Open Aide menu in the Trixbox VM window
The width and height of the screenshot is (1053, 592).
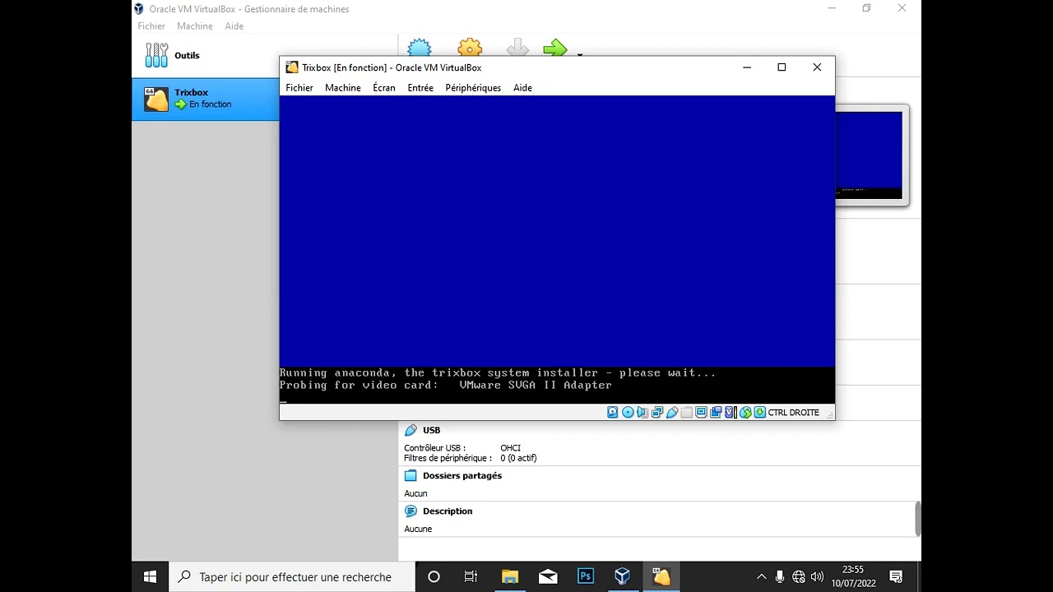pos(522,88)
